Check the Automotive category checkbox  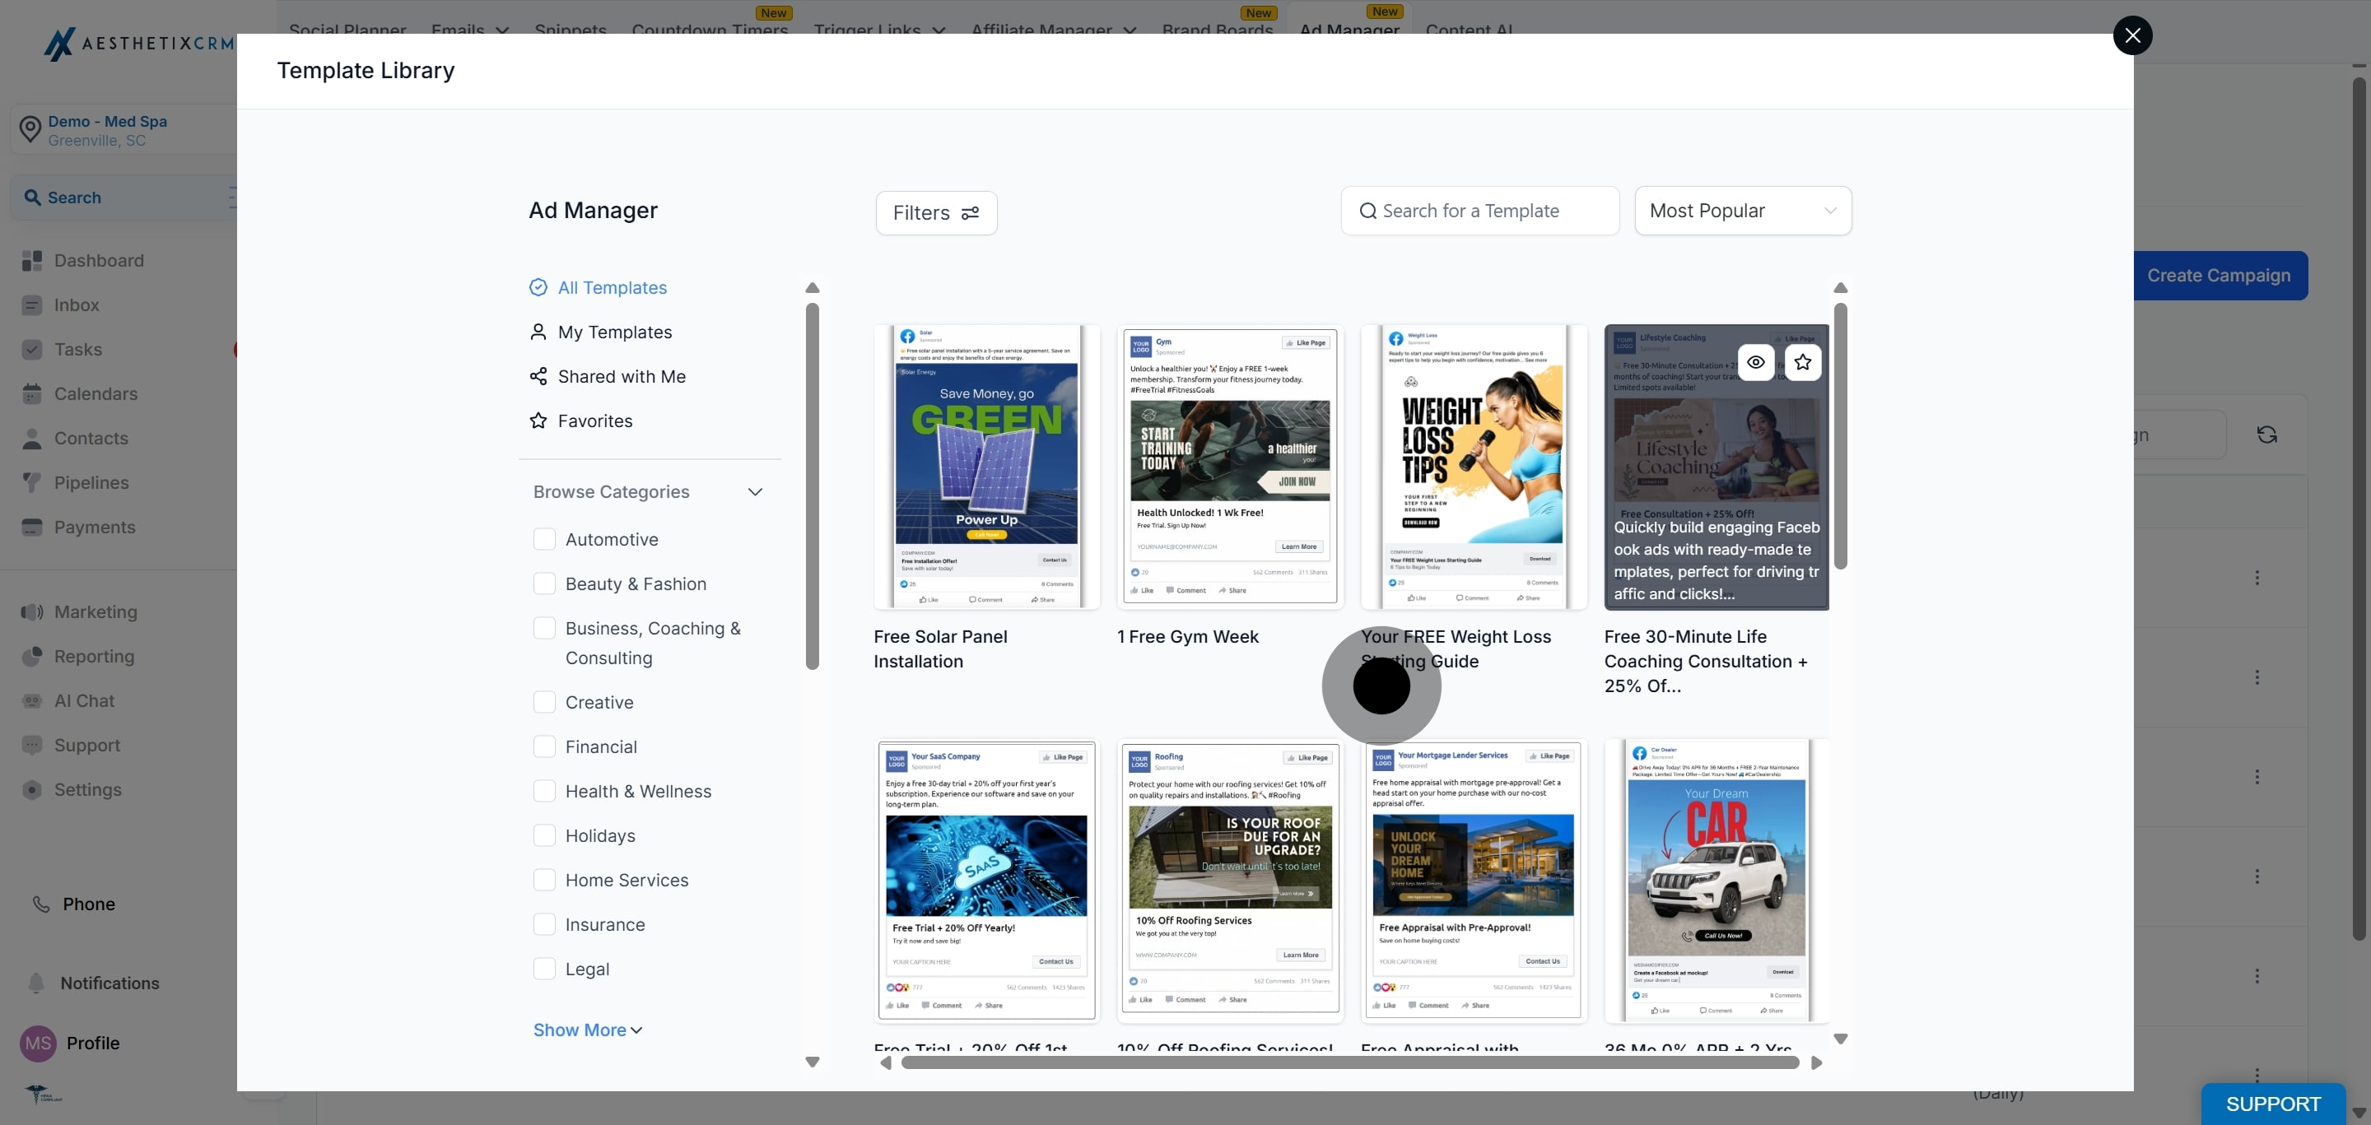click(544, 539)
